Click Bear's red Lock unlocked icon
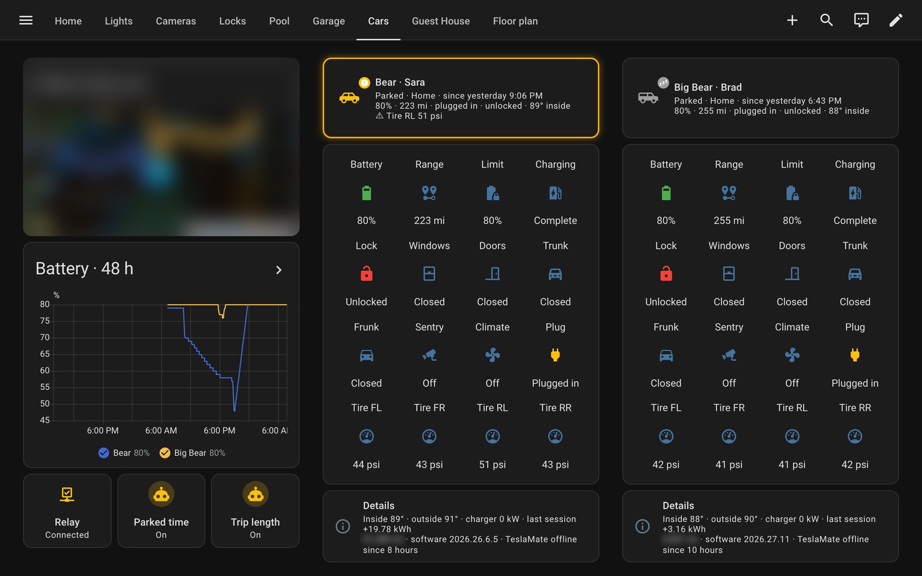 [x=366, y=274]
